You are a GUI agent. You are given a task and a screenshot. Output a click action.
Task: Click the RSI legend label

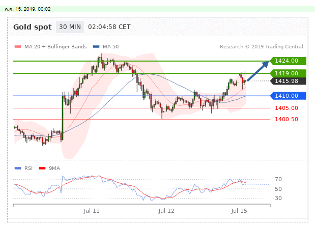[x=28, y=168]
